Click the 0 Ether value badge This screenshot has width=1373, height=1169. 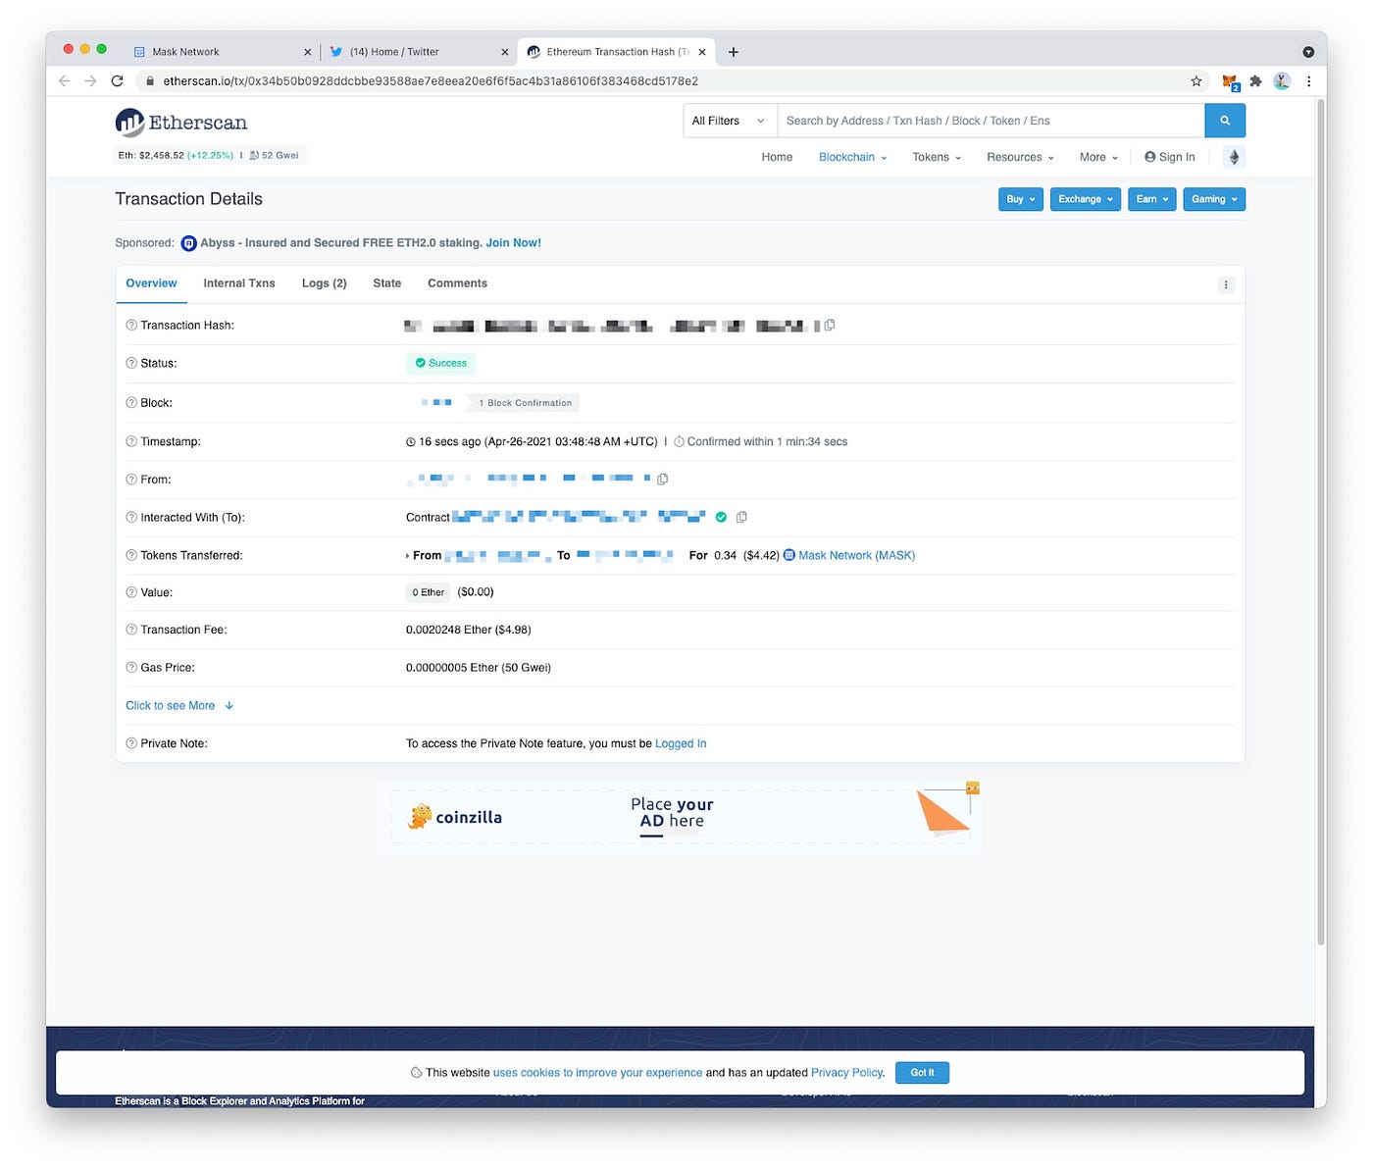(x=428, y=592)
